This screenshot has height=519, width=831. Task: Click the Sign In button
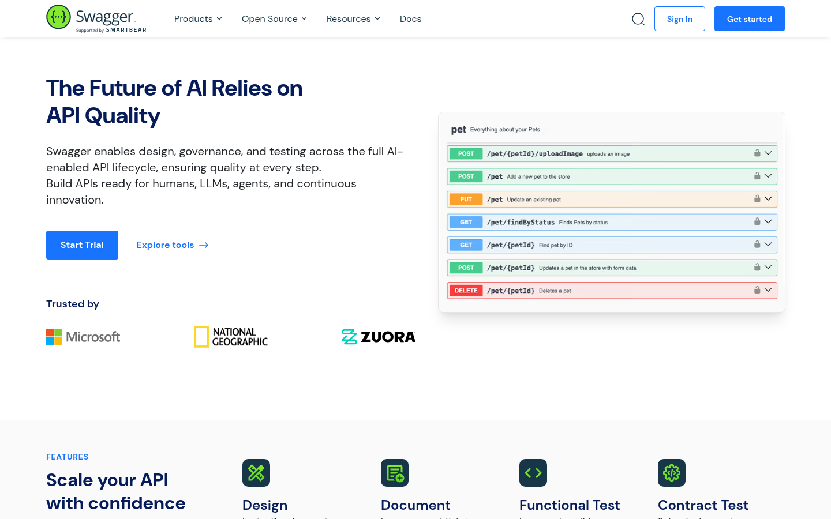click(680, 19)
